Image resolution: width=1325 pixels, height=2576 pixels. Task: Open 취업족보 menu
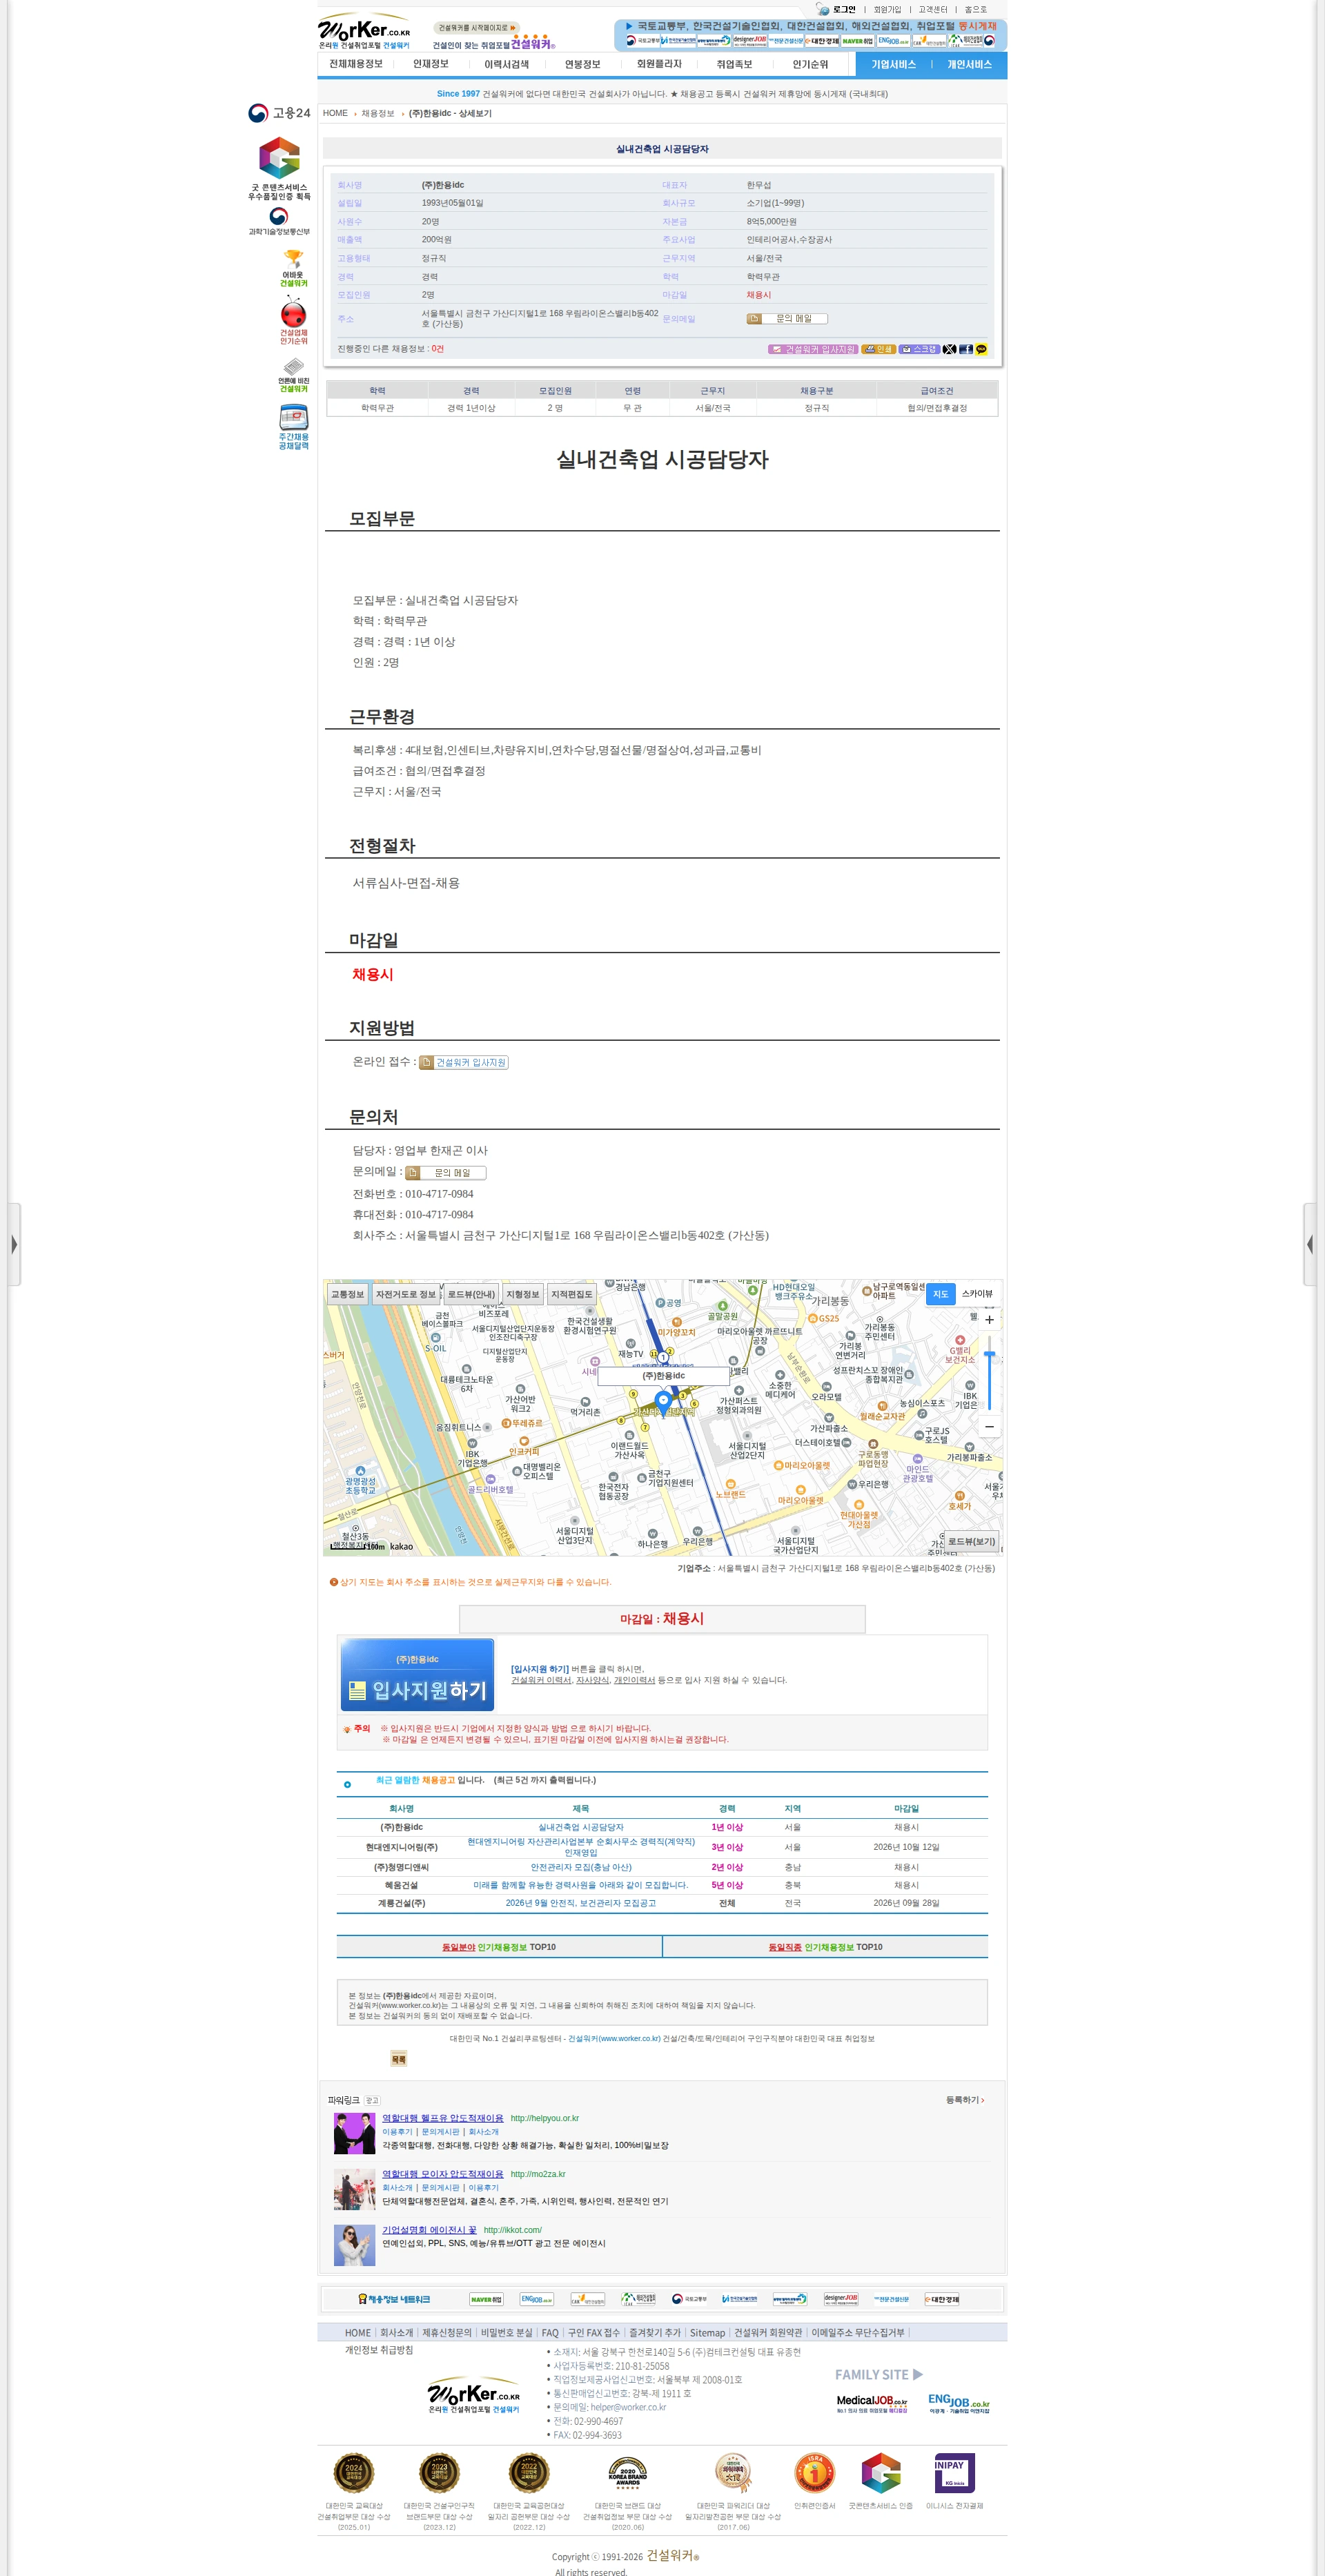pos(734,64)
